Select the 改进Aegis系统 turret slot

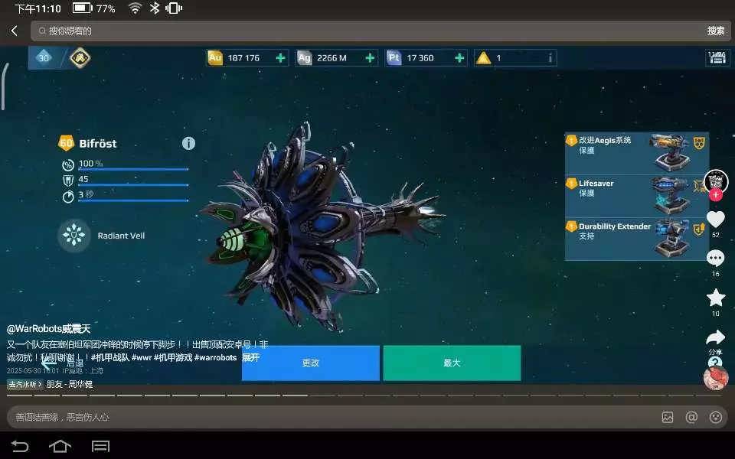pyautogui.click(x=636, y=153)
